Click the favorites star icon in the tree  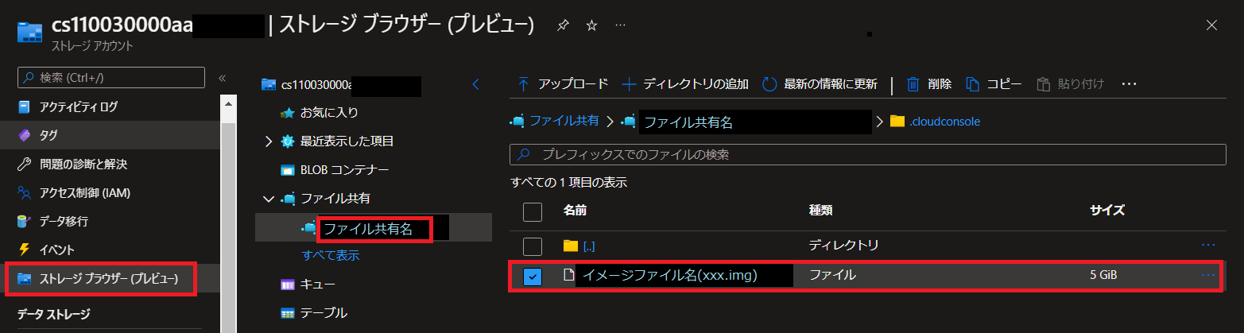pos(288,113)
